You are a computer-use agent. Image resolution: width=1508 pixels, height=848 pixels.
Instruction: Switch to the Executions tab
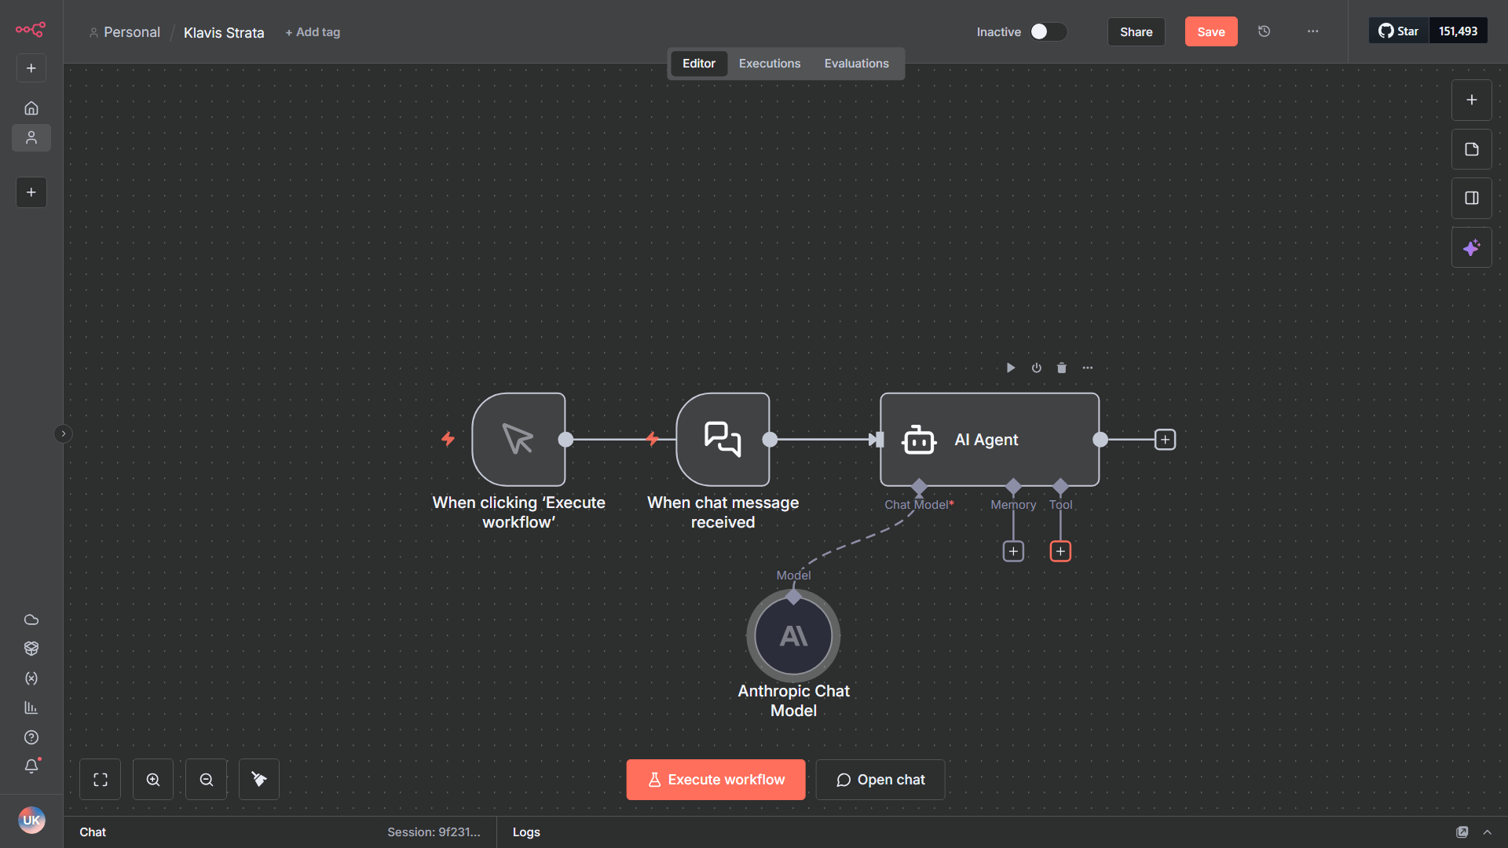769,63
